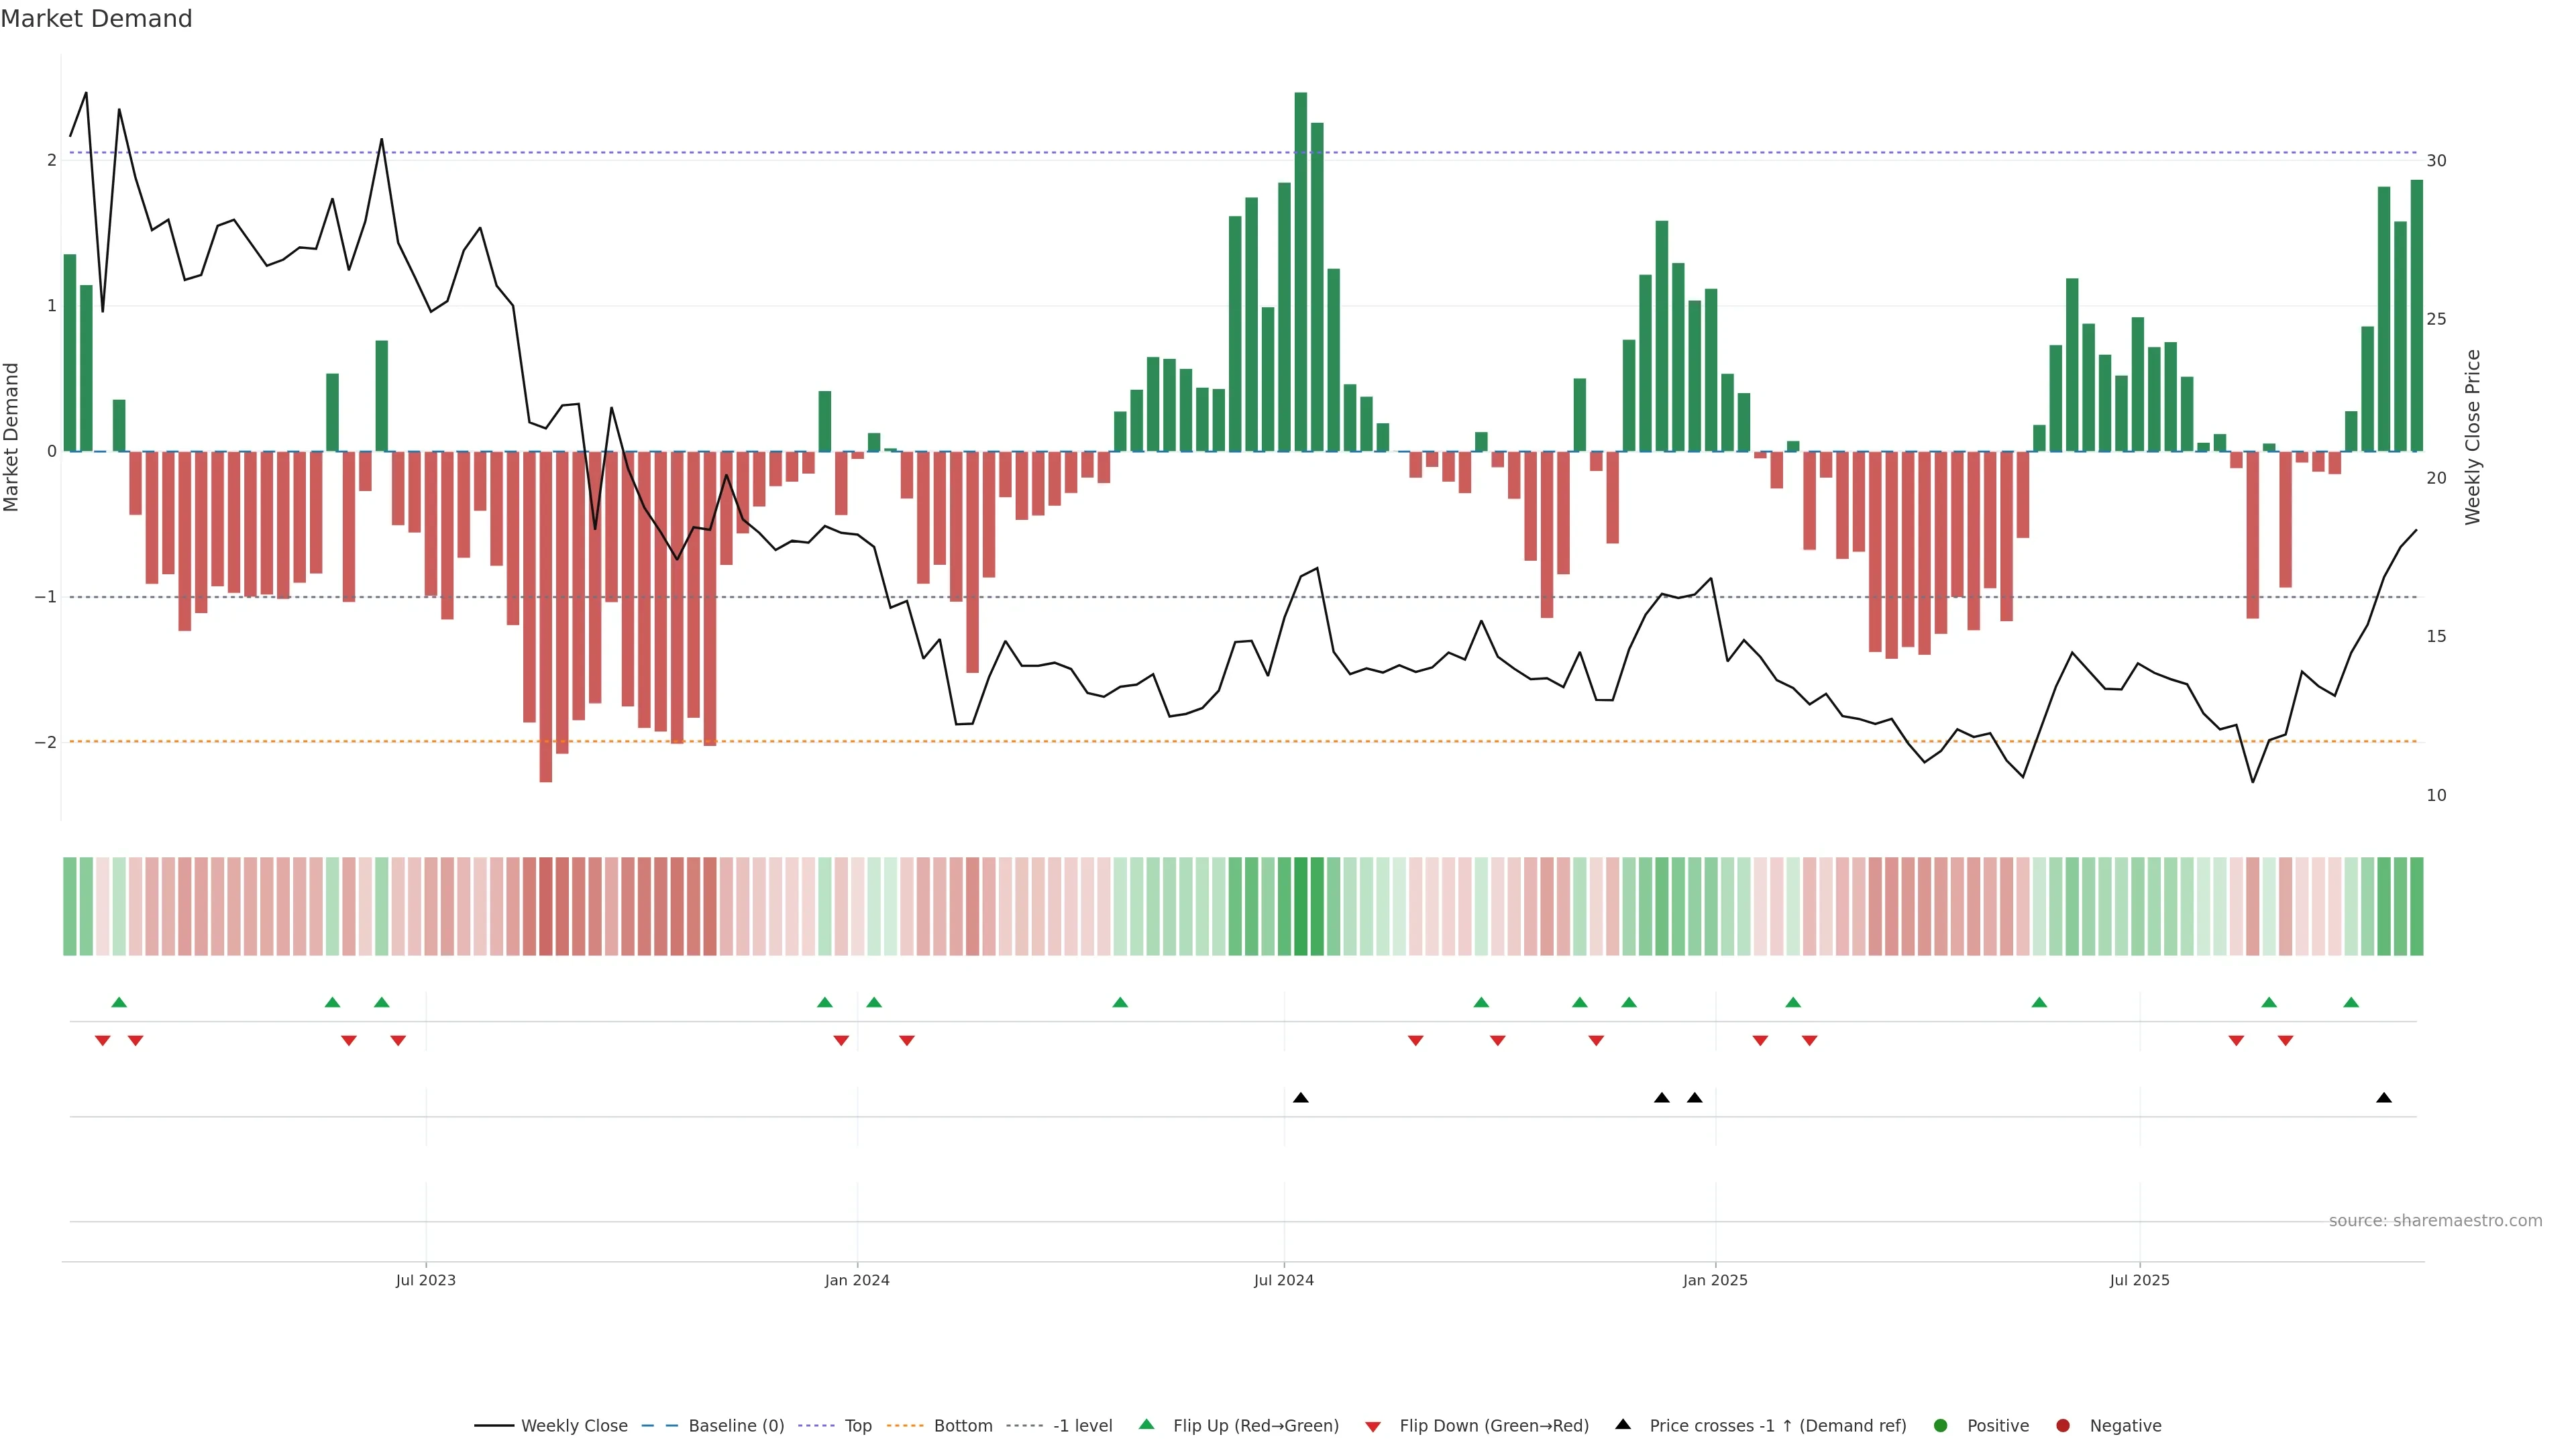This screenshot has height=1449, width=2576.
Task: Toggle the Top legend entry
Action: pyautogui.click(x=857, y=1426)
